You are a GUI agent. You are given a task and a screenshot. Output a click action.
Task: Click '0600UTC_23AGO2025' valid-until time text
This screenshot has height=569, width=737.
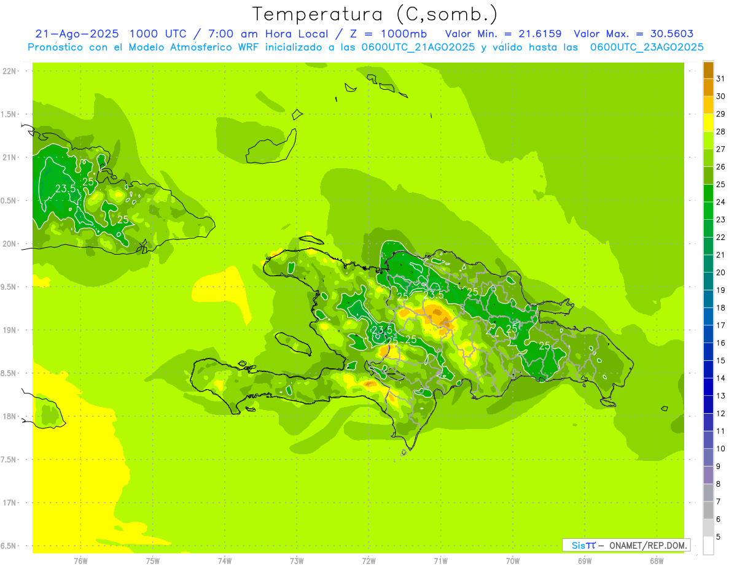point(647,47)
